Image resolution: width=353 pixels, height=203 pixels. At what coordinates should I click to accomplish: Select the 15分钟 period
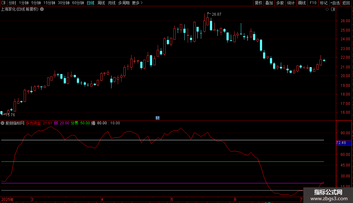49,3
